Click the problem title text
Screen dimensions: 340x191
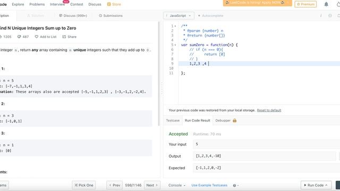(38, 28)
